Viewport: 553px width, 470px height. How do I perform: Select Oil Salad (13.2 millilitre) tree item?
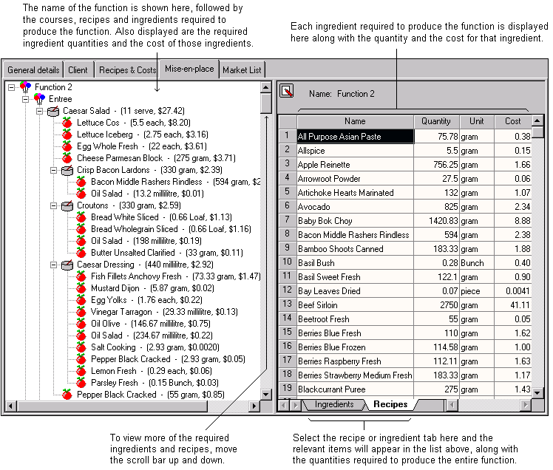(147, 194)
